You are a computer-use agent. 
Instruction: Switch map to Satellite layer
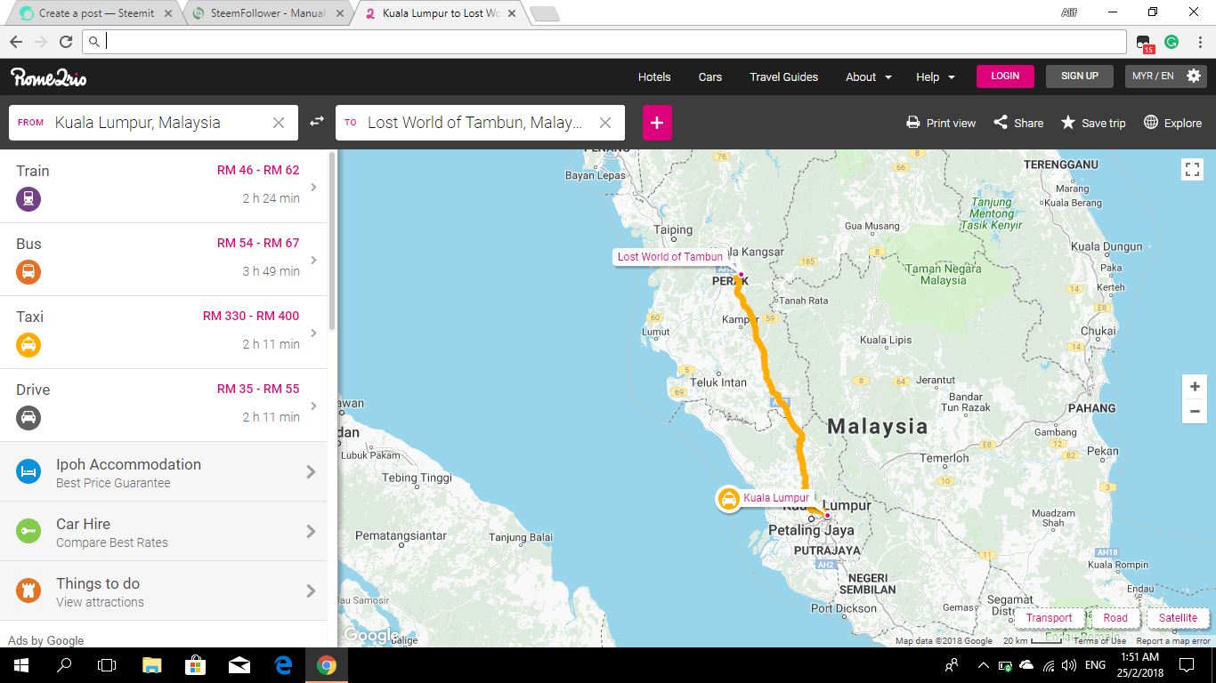click(x=1178, y=618)
